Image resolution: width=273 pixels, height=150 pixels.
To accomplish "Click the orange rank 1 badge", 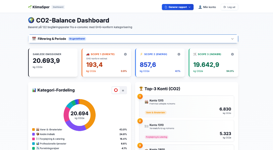I will [140, 96].
